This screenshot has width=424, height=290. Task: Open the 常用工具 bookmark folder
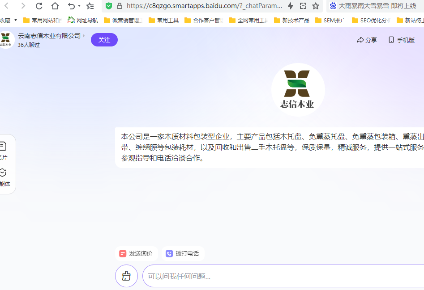tap(163, 20)
